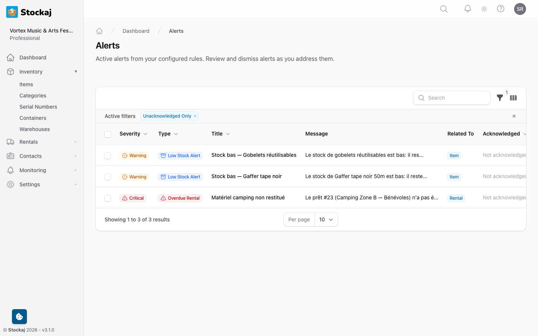Check the row checkbox for Gaffer tape alert
Image resolution: width=538 pixels, height=336 pixels.
click(x=108, y=176)
